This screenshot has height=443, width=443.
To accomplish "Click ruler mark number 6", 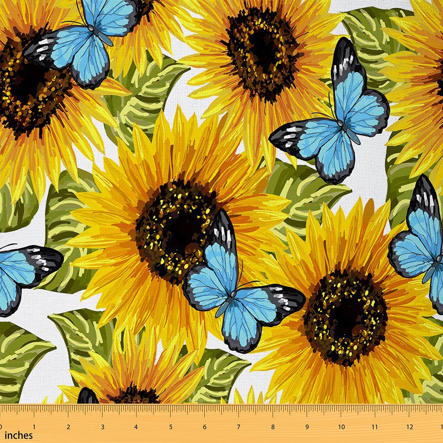I will (x=205, y=427).
